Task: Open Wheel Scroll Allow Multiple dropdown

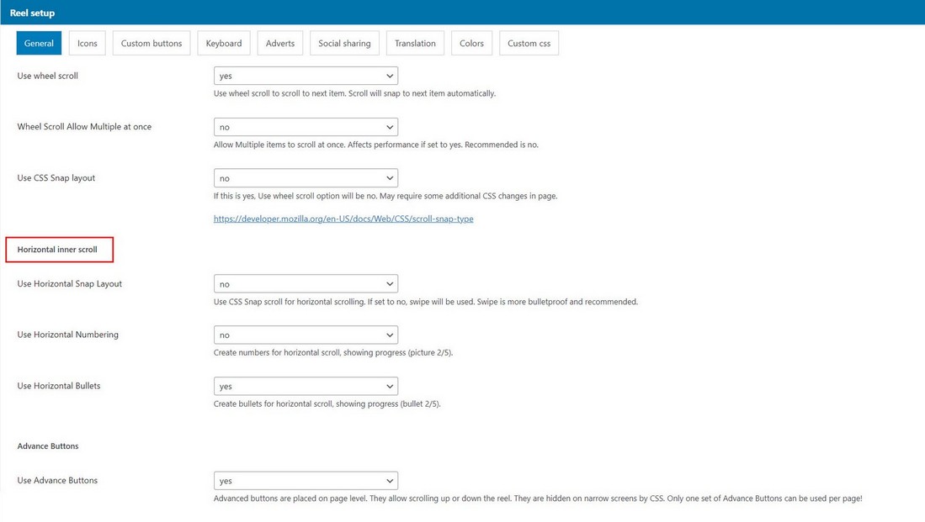Action: coord(306,127)
